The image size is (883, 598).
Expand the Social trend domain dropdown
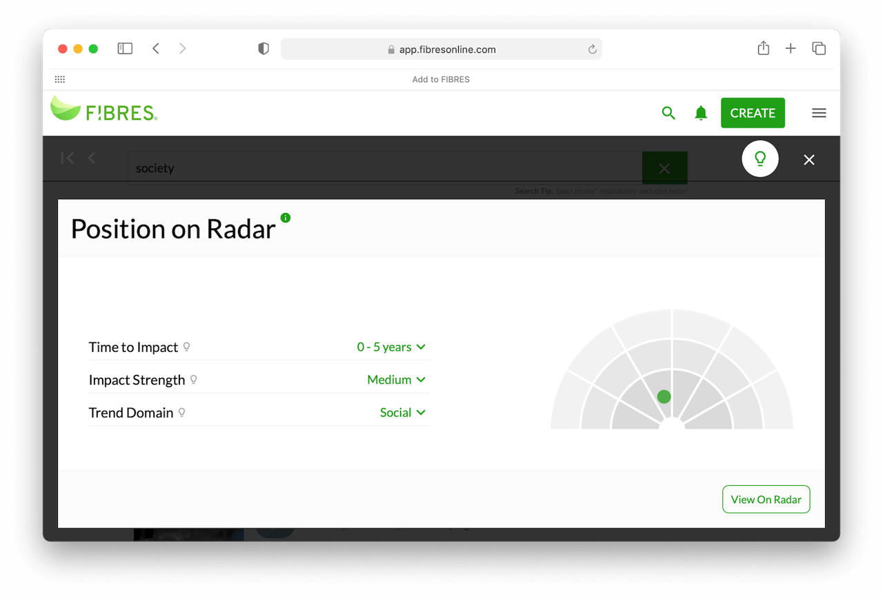click(x=403, y=413)
